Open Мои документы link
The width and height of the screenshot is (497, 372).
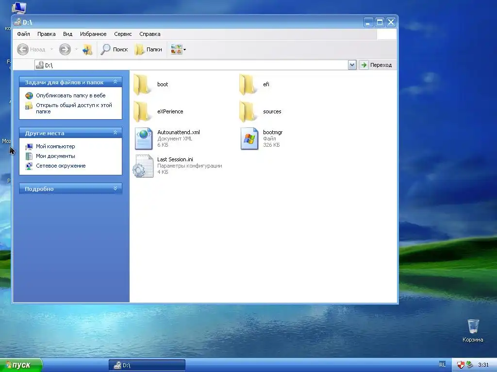click(55, 156)
